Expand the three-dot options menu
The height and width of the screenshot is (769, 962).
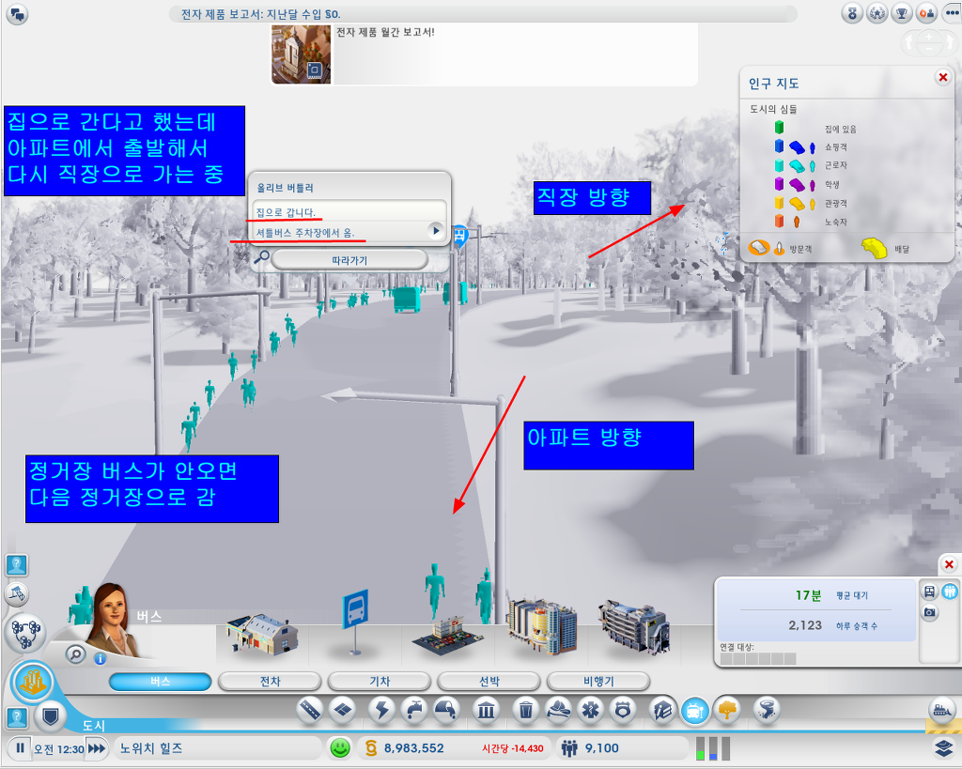[954, 13]
